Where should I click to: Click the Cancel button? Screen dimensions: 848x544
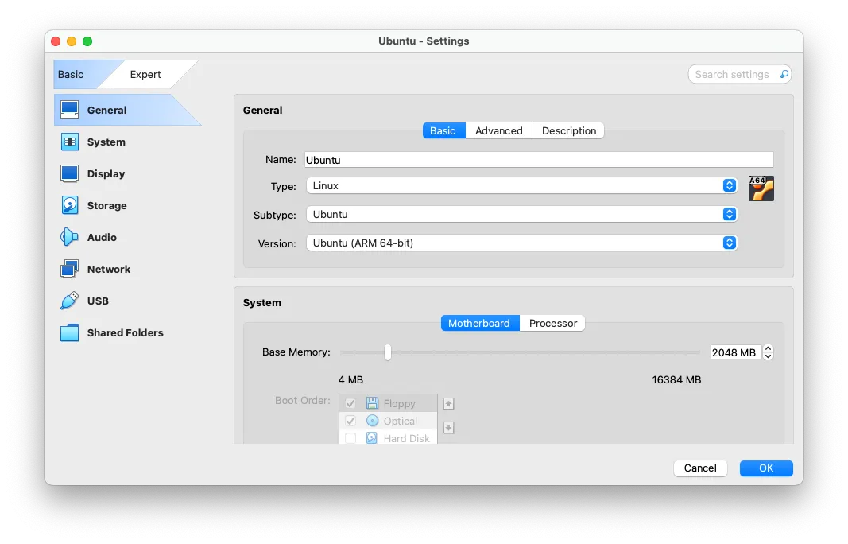coord(700,468)
